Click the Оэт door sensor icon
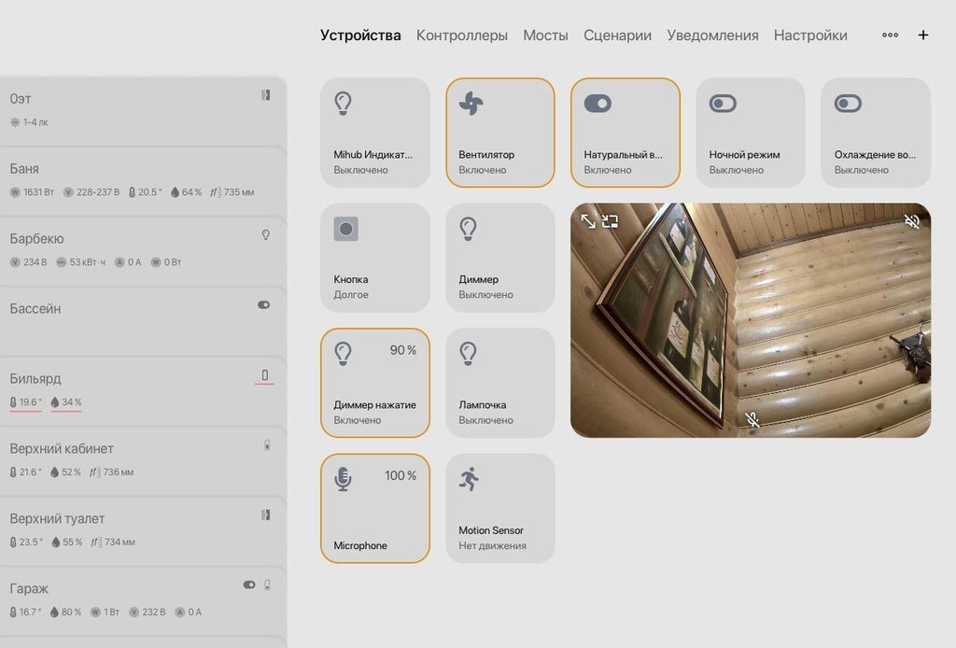The height and width of the screenshot is (648, 956). 266,95
